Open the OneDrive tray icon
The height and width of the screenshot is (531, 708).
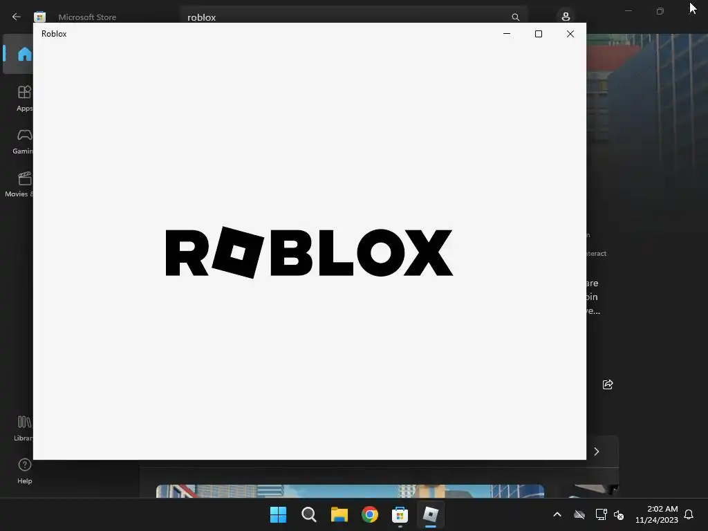pyautogui.click(x=579, y=514)
